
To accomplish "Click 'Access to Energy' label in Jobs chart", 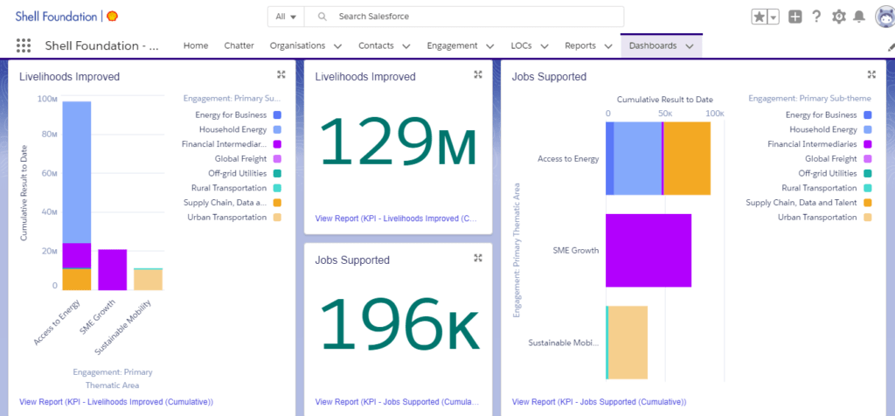I will pos(568,159).
